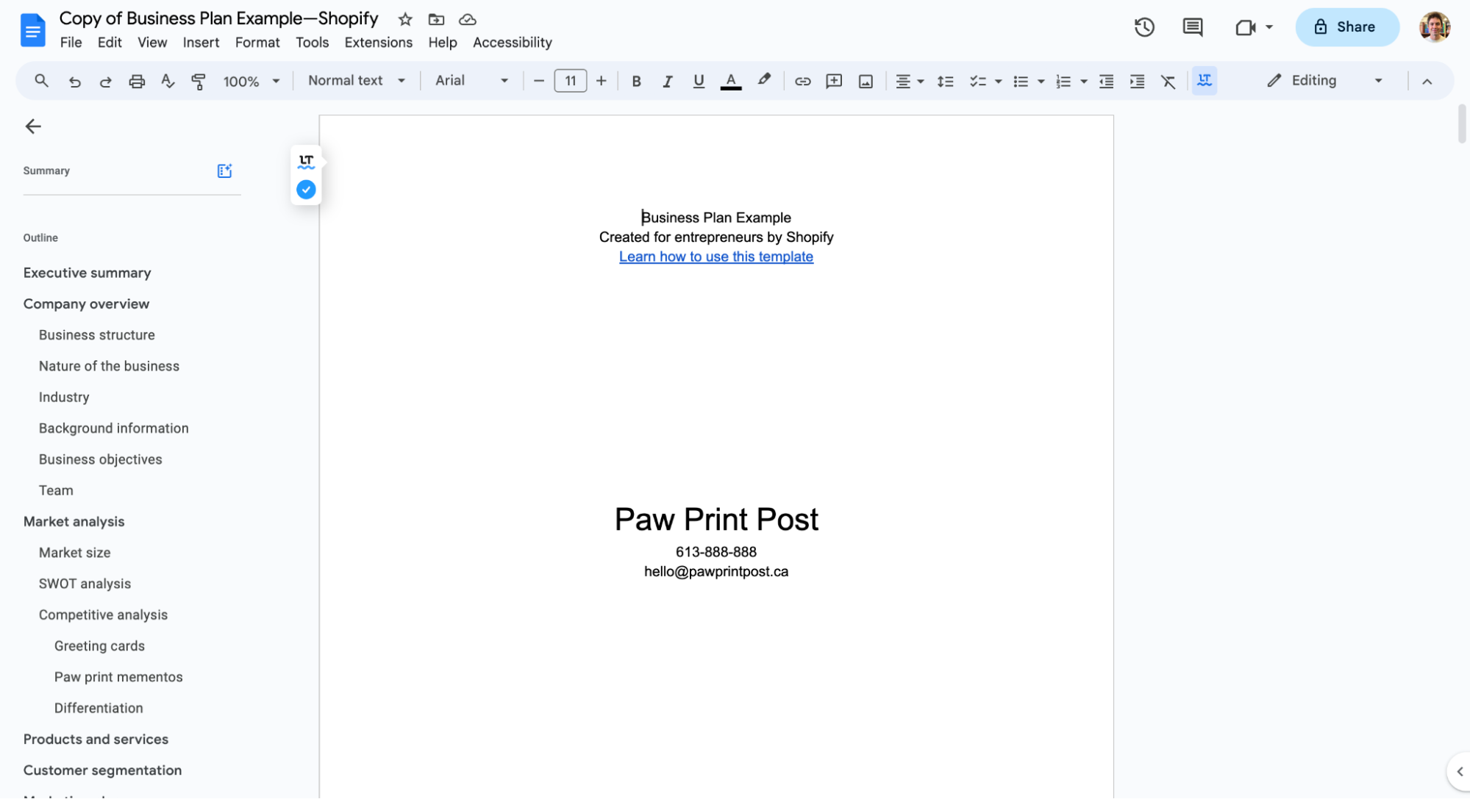
Task: Open the Help menu
Action: click(x=442, y=43)
